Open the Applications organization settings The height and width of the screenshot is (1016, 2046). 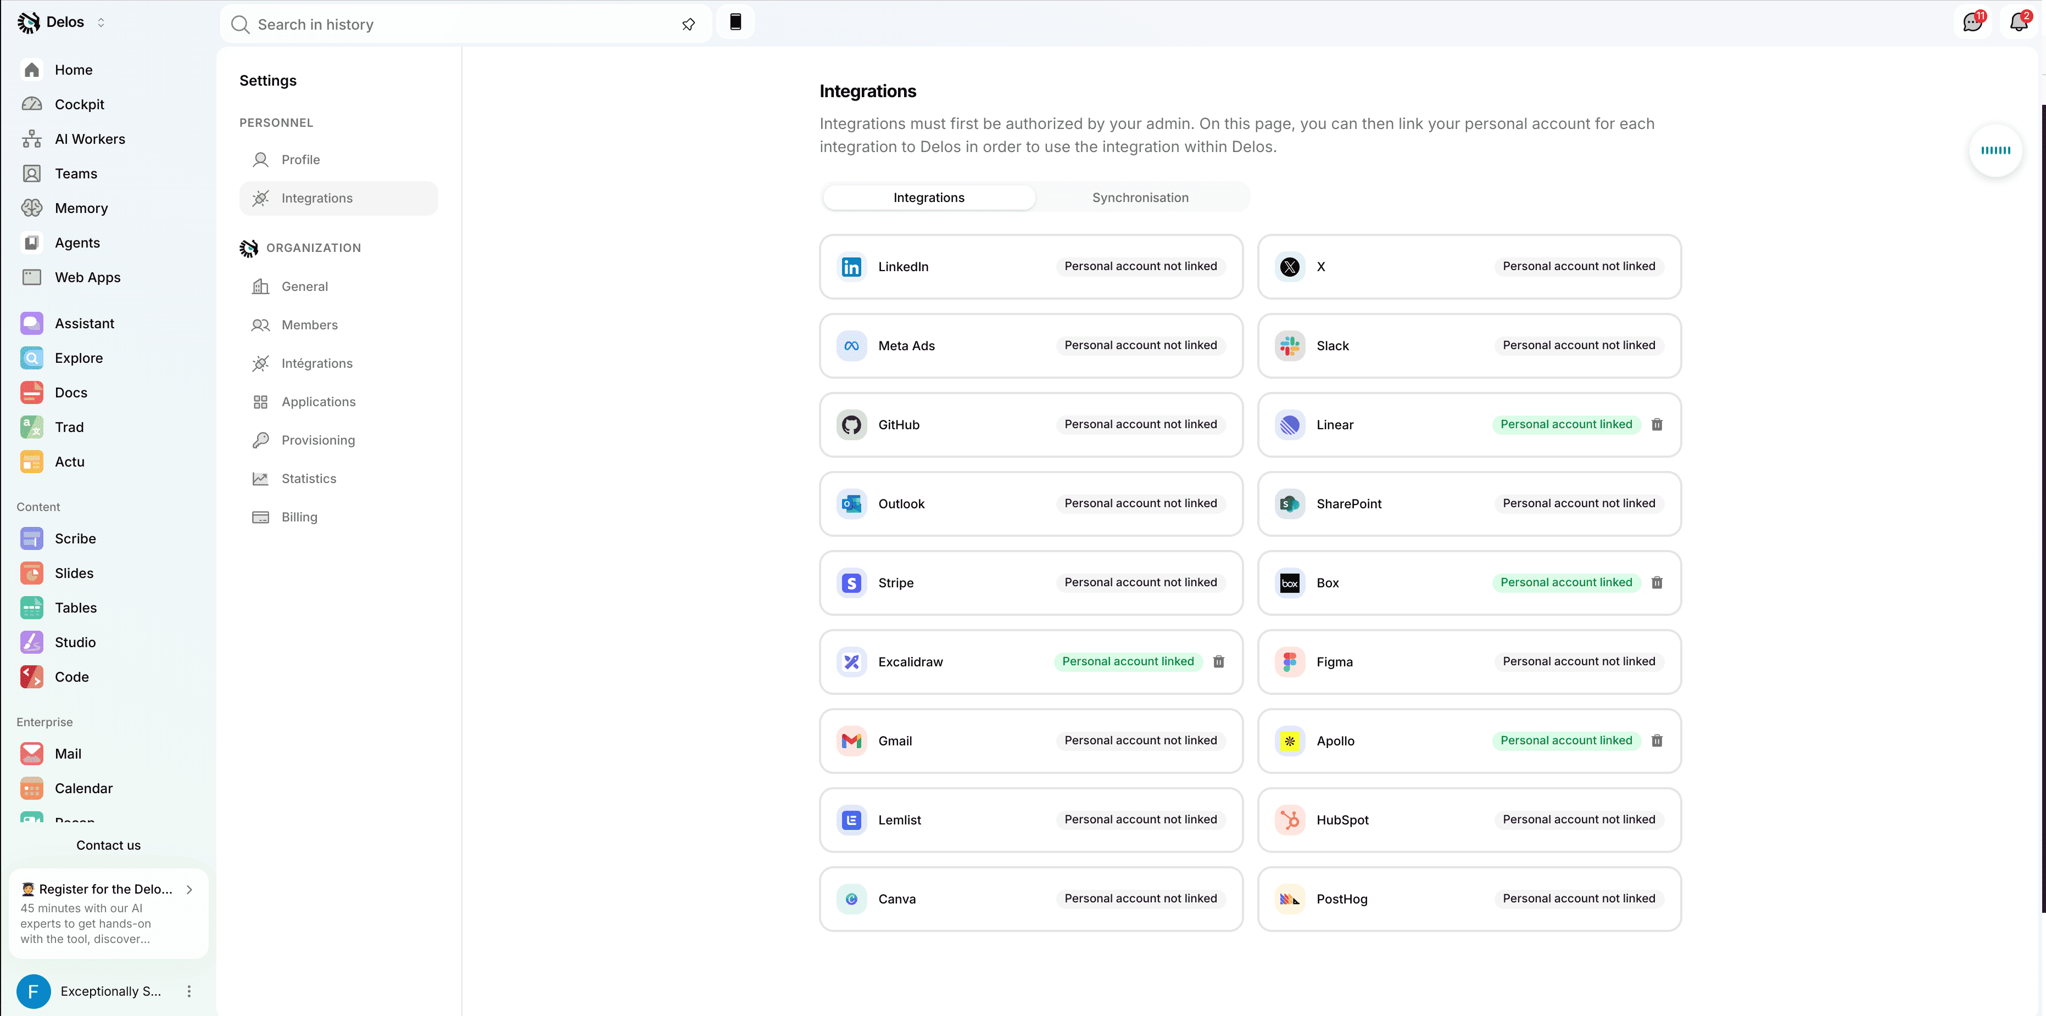[338, 402]
